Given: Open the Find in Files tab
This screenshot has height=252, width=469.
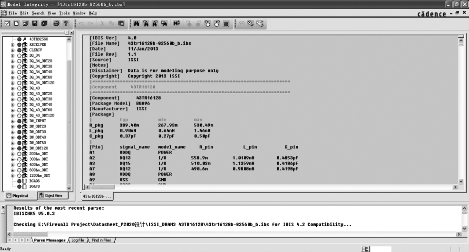Looking at the screenshot, I should coord(101,240).
